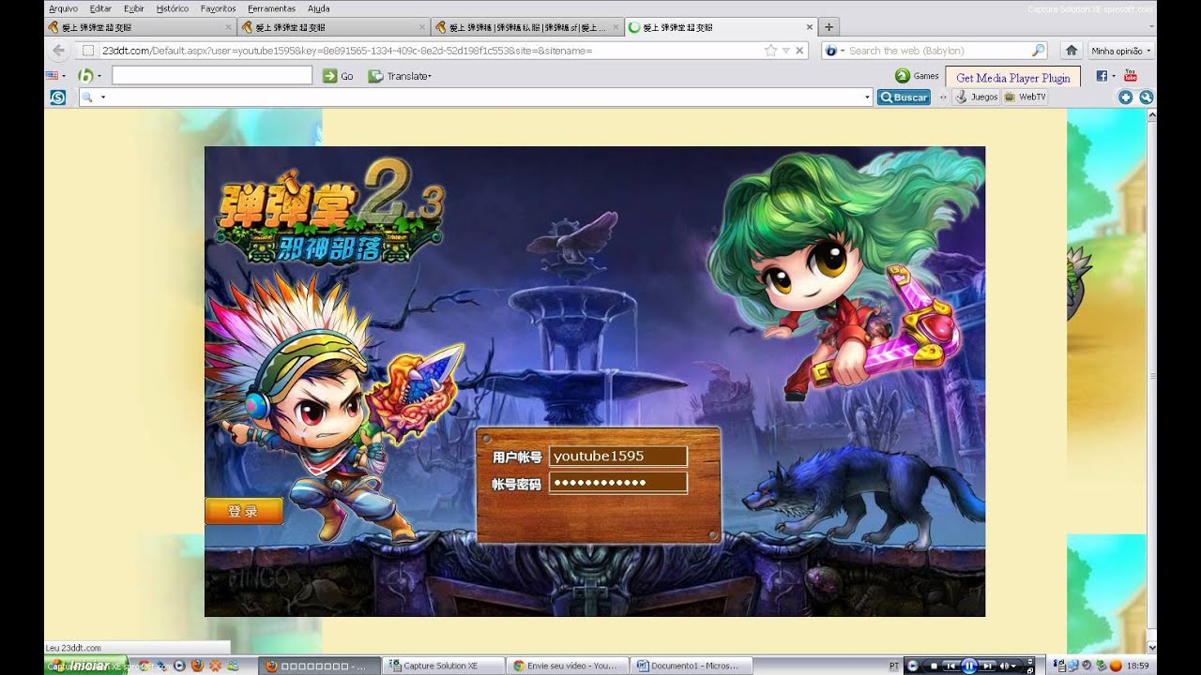
Task: Click the active Firefox window taskbar button
Action: click(319, 666)
